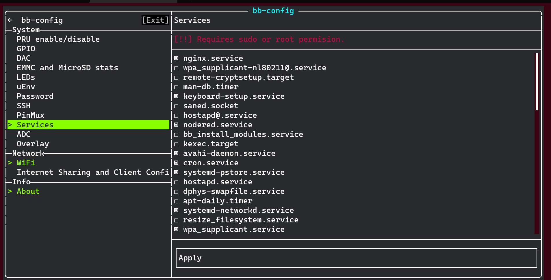Enable hostapd@.service
Viewport: 551px width, 280px height.
(177, 115)
